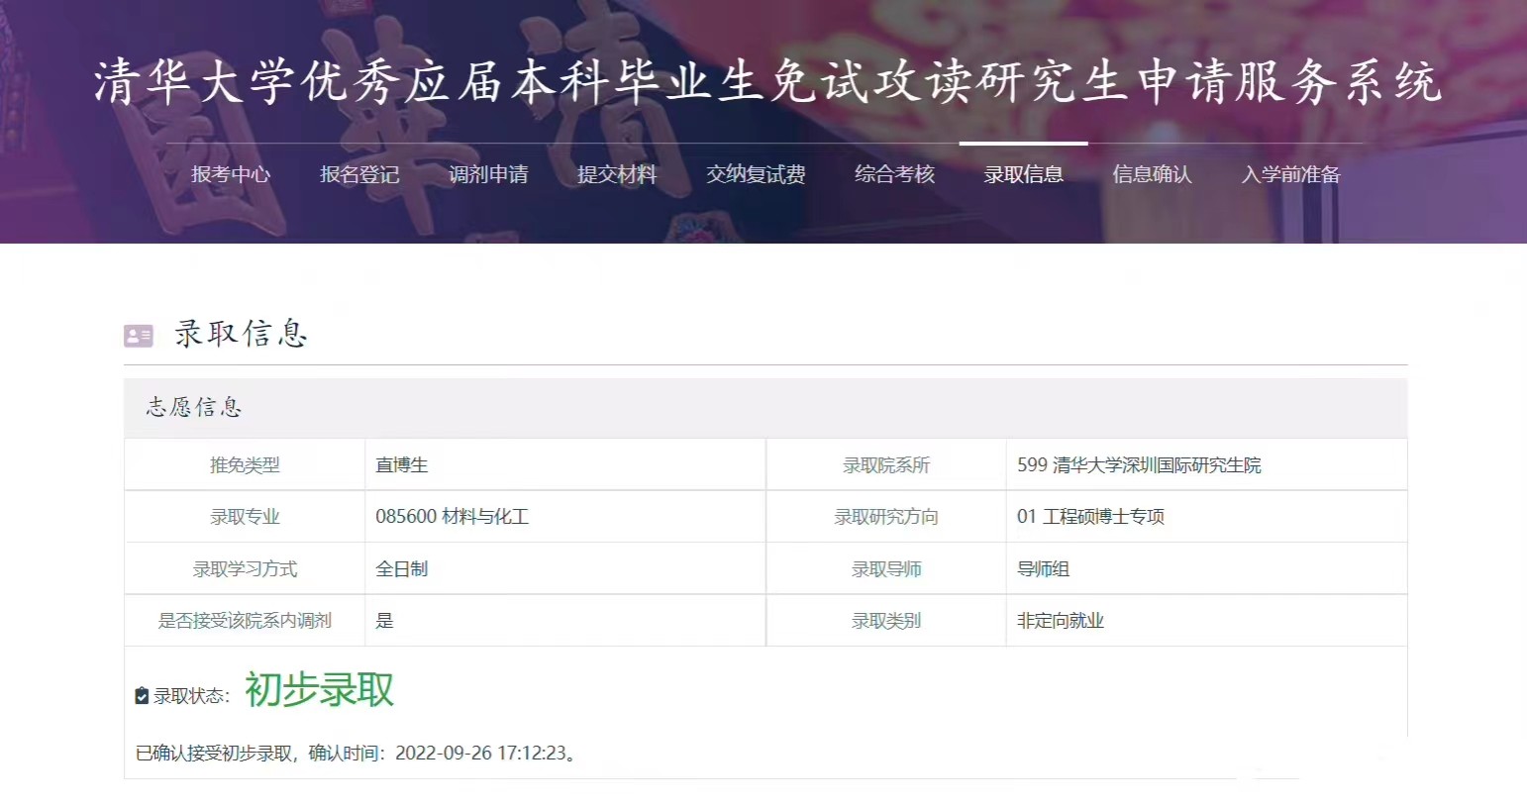The height and width of the screenshot is (808, 1527).
Task: Click the 录取院系所 label cell
Action: [886, 464]
